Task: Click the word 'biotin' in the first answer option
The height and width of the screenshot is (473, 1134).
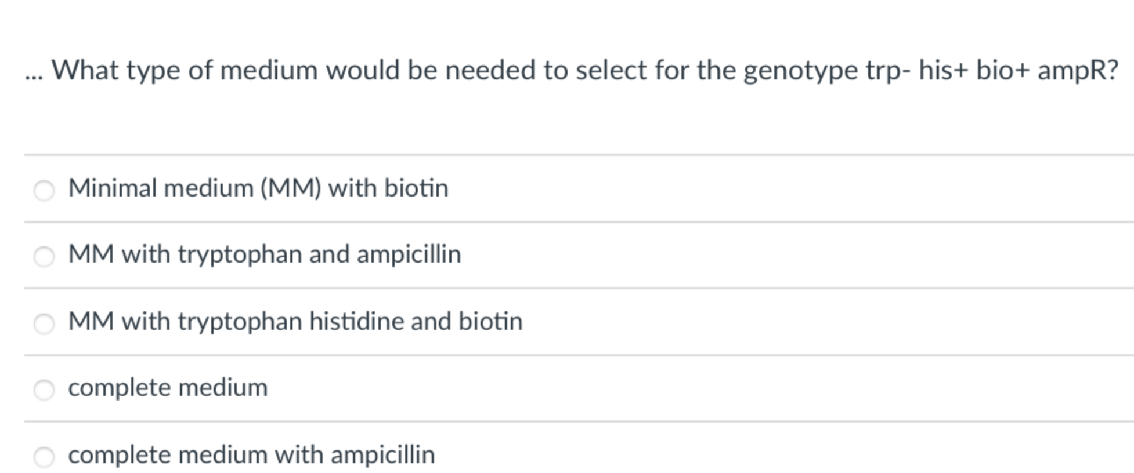Action: tap(416, 188)
